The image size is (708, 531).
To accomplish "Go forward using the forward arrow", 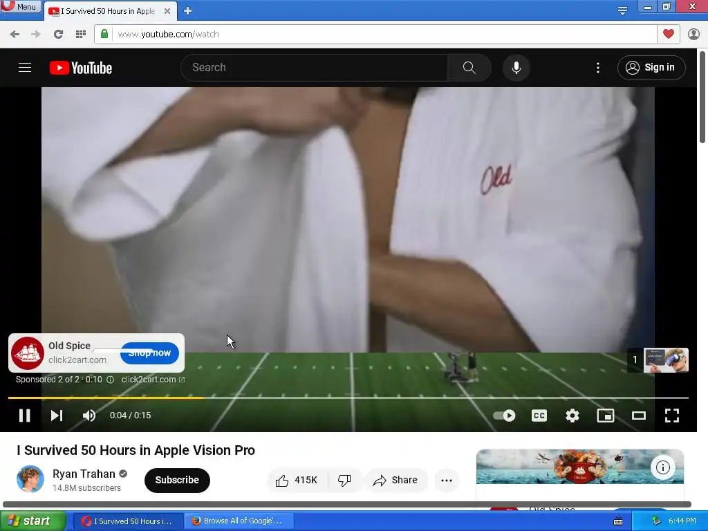I will tap(36, 35).
